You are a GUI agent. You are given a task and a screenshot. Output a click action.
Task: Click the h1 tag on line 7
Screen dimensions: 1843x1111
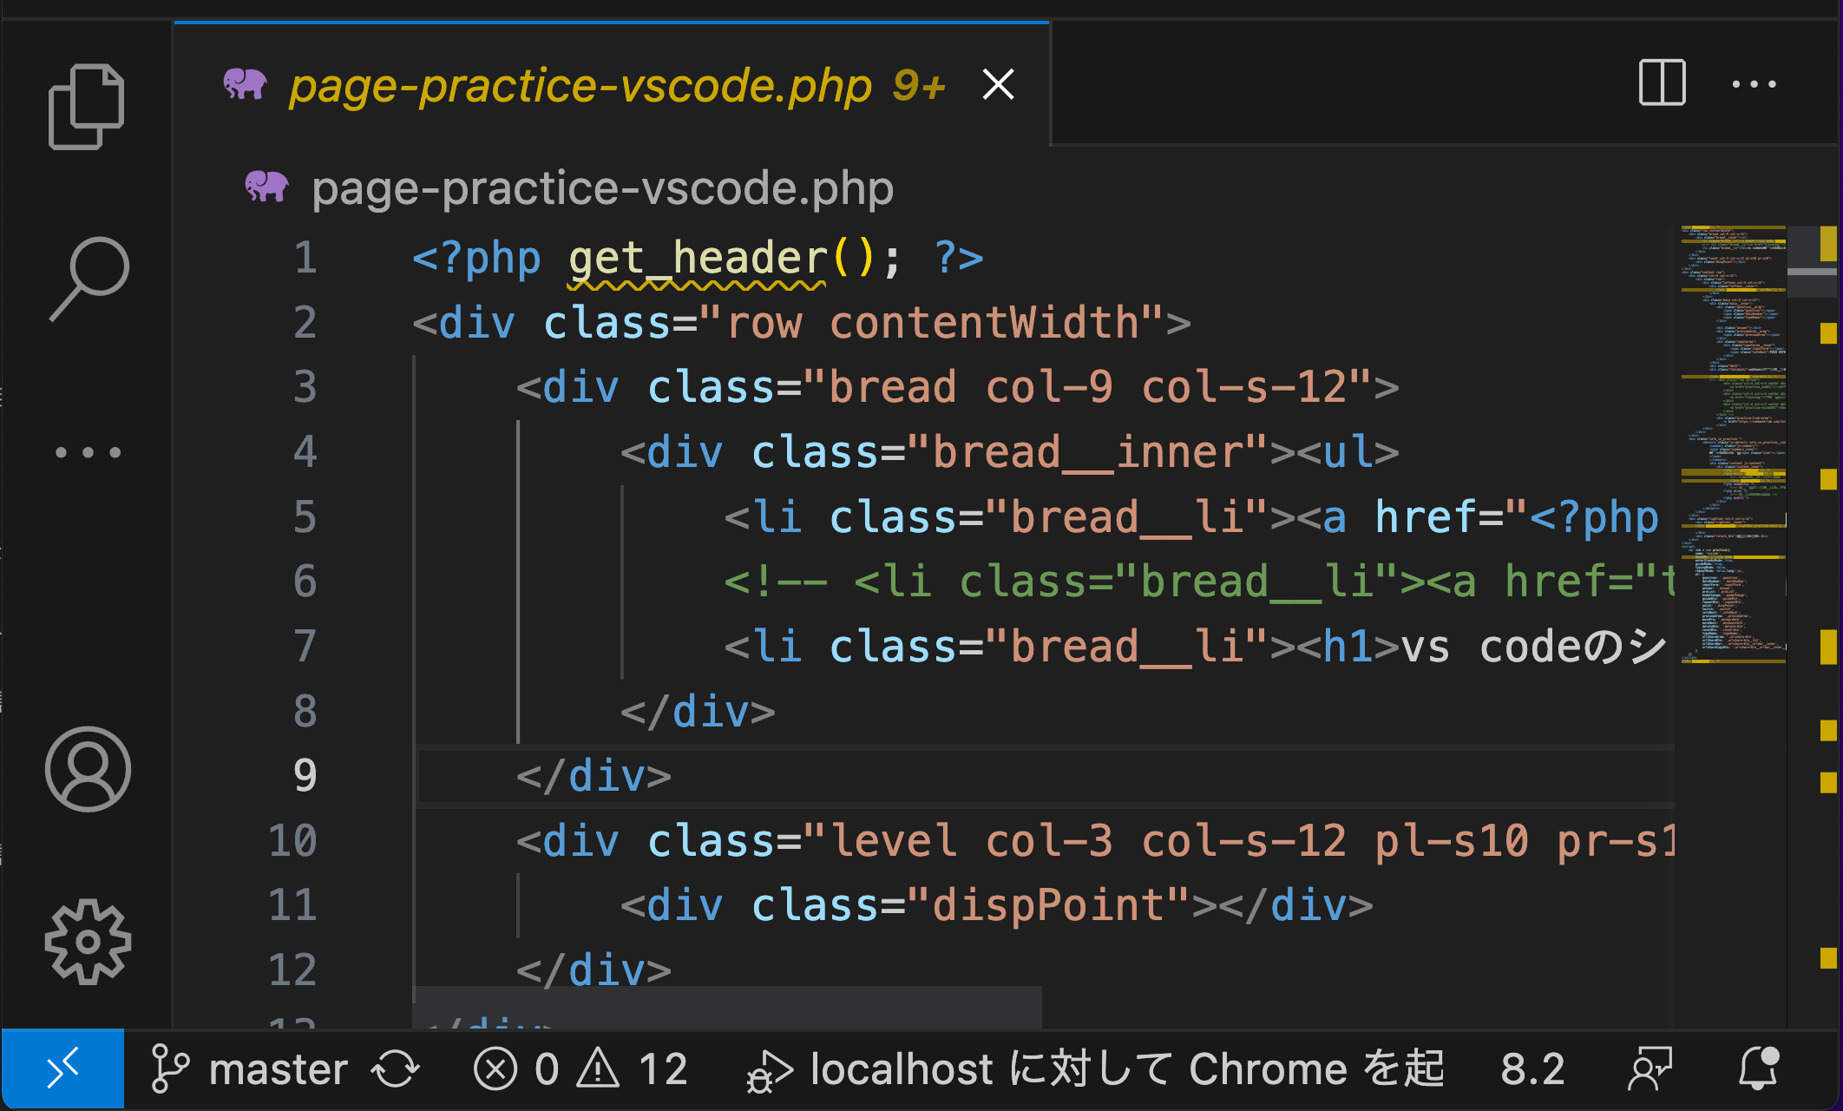tap(1349, 647)
